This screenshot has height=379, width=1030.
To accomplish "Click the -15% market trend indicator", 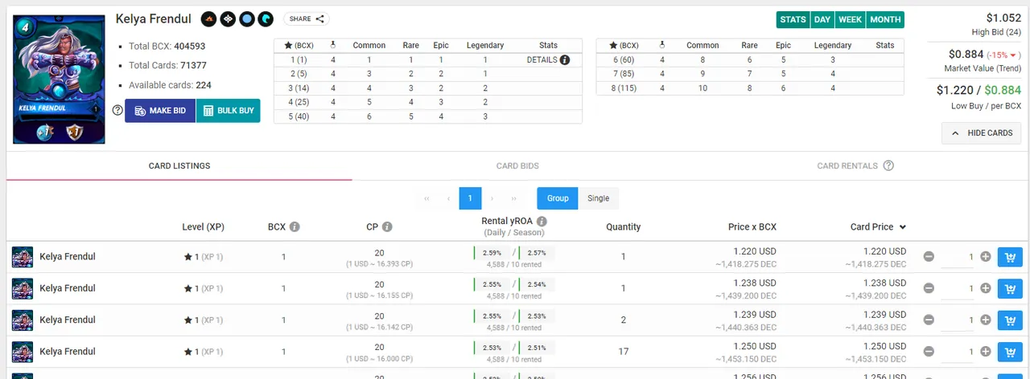I will pos(1002,55).
